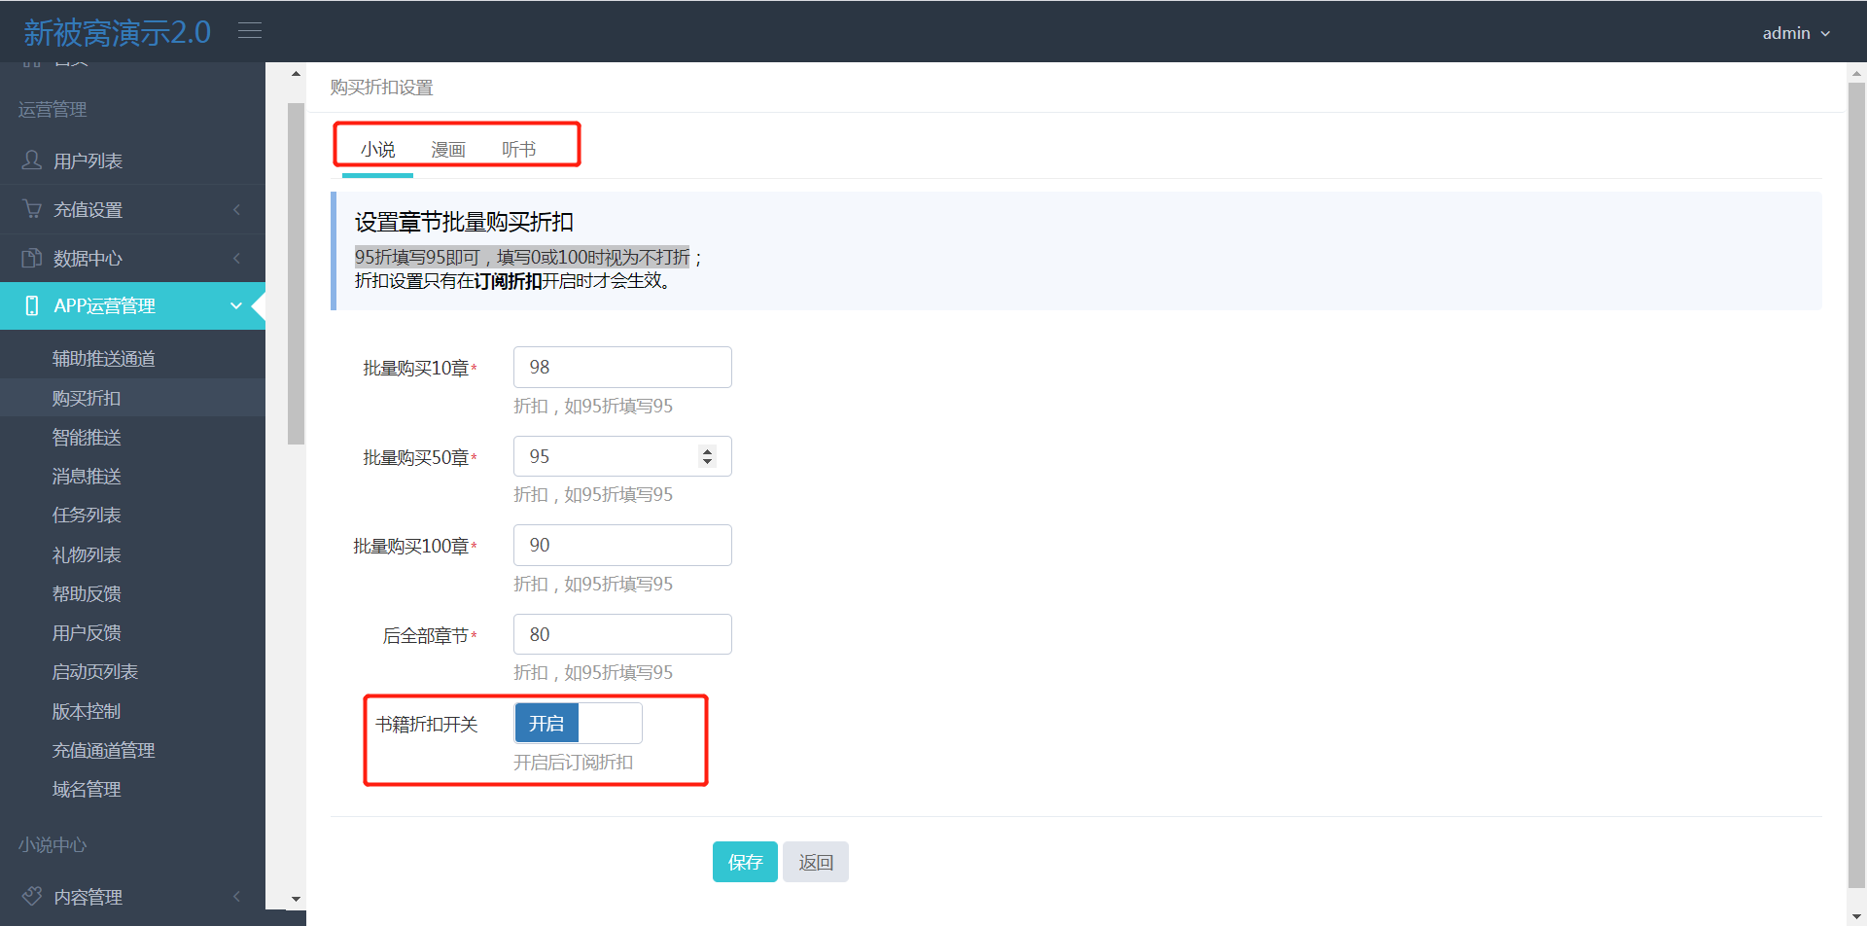Click the 后全部章节 discount input field
The height and width of the screenshot is (926, 1867).
click(622, 634)
